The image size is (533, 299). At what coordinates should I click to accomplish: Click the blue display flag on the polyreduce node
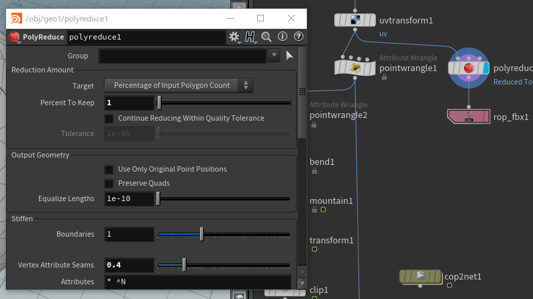tap(486, 68)
